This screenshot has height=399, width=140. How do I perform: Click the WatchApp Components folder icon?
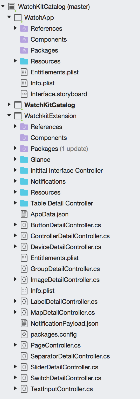24,40
